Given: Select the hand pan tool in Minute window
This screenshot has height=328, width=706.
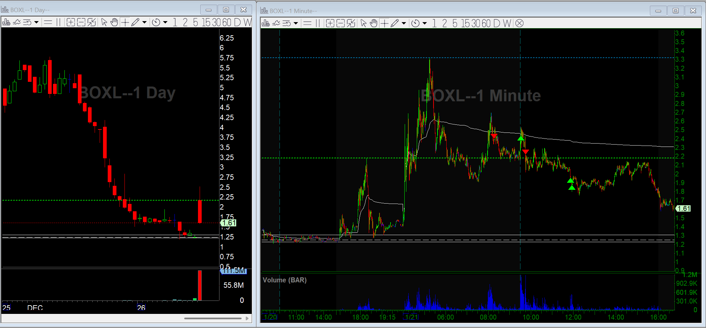Looking at the screenshot, I should click(x=374, y=23).
